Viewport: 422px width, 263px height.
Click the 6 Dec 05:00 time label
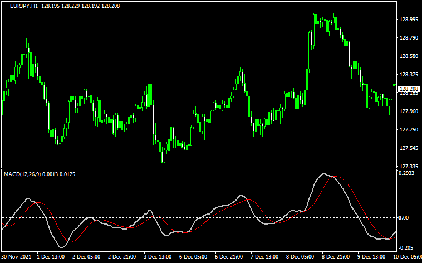coord(194,256)
